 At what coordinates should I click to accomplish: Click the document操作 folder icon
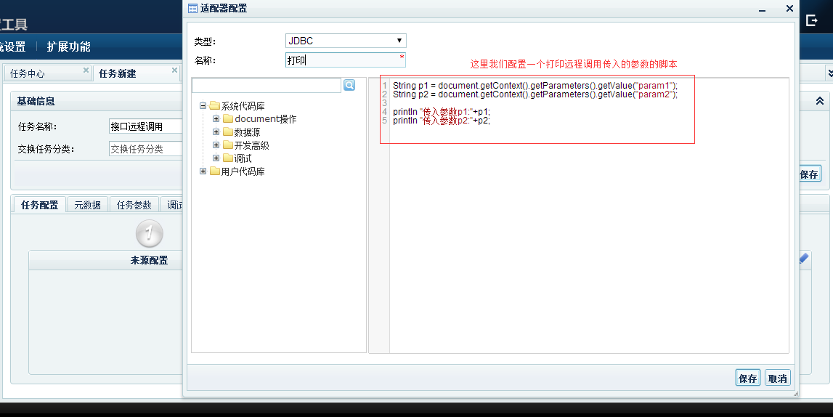pyautogui.click(x=228, y=118)
